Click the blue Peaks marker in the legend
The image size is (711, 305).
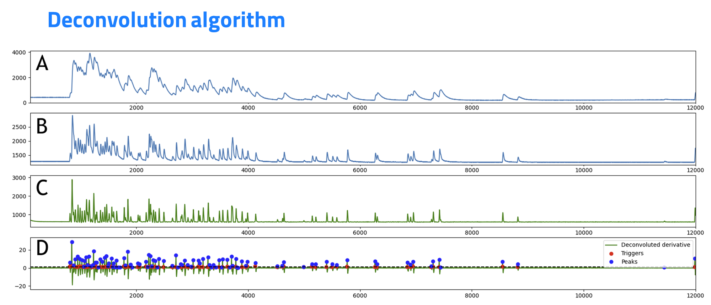click(611, 262)
